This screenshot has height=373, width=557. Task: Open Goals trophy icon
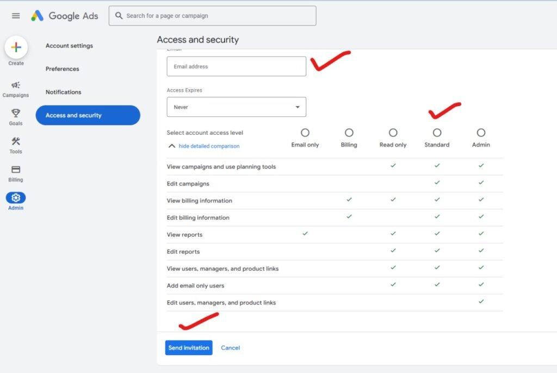point(16,114)
